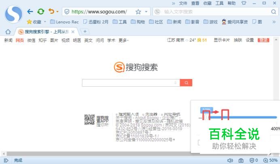Click the status bar toolbox icon

coord(241,160)
